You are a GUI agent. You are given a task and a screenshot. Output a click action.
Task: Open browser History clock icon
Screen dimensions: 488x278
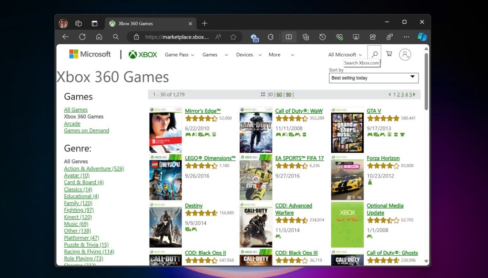click(x=323, y=37)
